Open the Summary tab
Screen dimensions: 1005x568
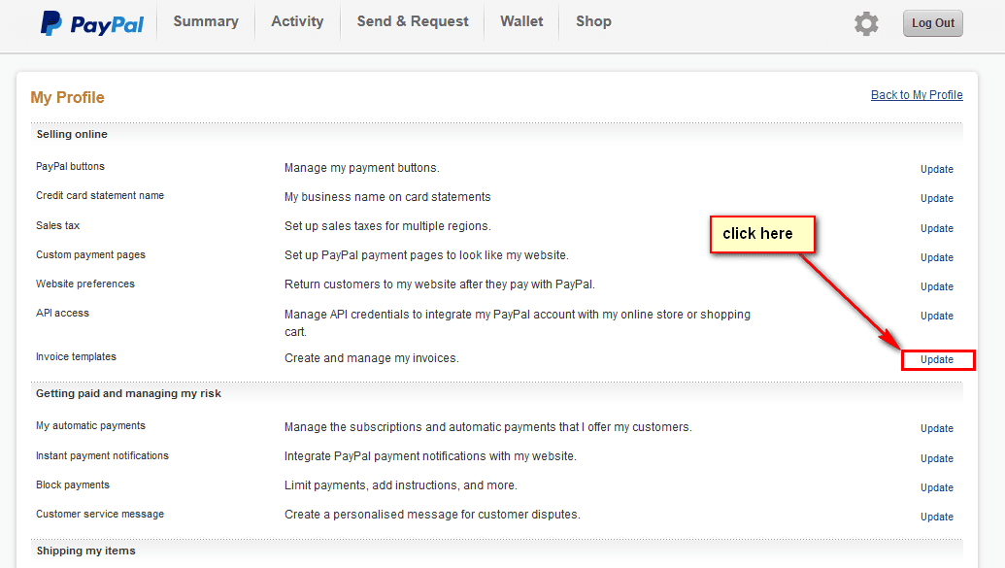[x=206, y=21]
